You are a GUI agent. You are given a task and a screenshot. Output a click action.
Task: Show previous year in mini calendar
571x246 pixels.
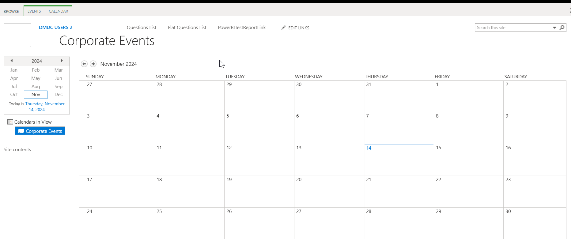point(12,61)
